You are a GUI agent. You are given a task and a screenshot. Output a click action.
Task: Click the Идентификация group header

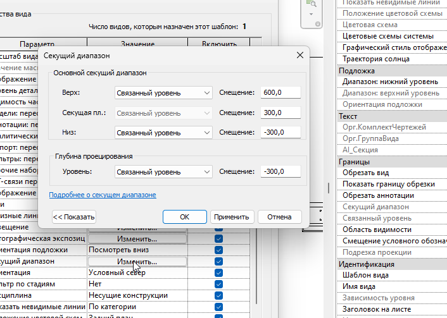[x=392, y=264]
